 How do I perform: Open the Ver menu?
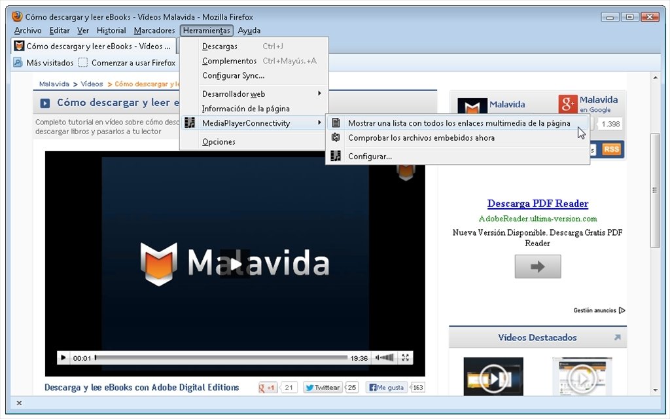tap(83, 30)
